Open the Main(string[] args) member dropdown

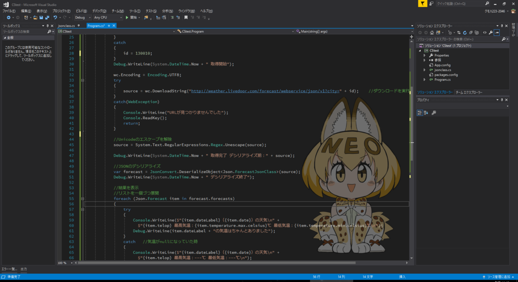[355, 31]
